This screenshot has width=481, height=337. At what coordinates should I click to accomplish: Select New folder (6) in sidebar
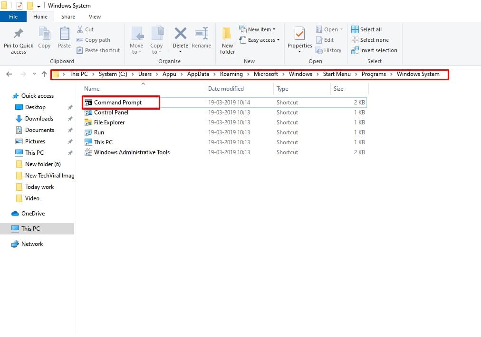(x=43, y=164)
